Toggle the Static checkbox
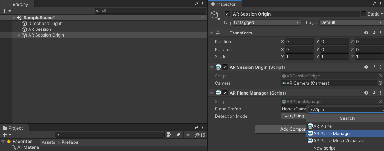The height and width of the screenshot is (151, 384). click(364, 14)
